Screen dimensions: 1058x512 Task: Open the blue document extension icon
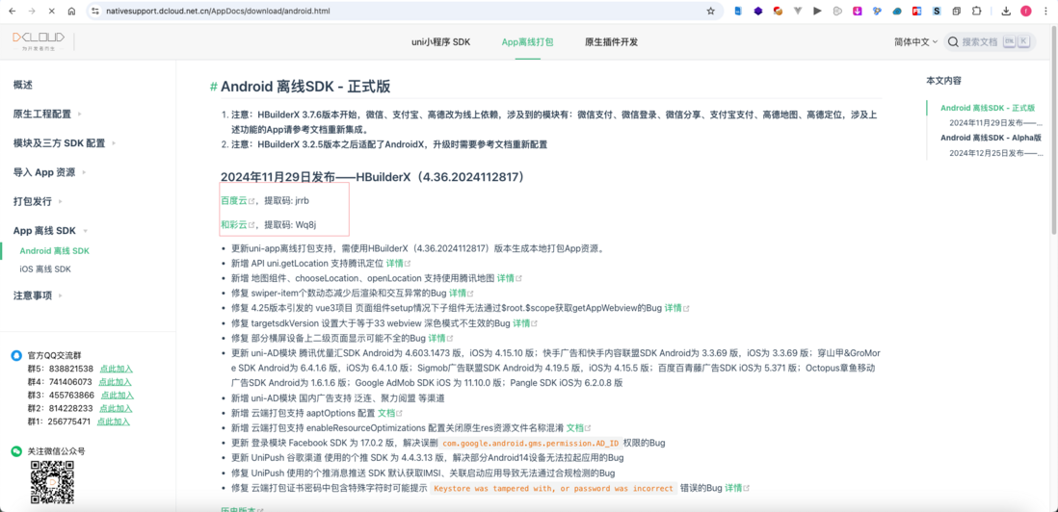[739, 12]
